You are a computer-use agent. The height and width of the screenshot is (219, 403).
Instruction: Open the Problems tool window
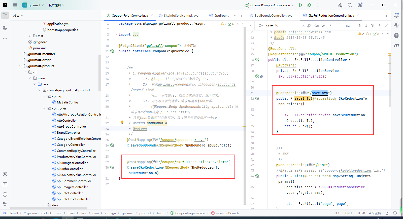pyautogui.click(x=5, y=194)
